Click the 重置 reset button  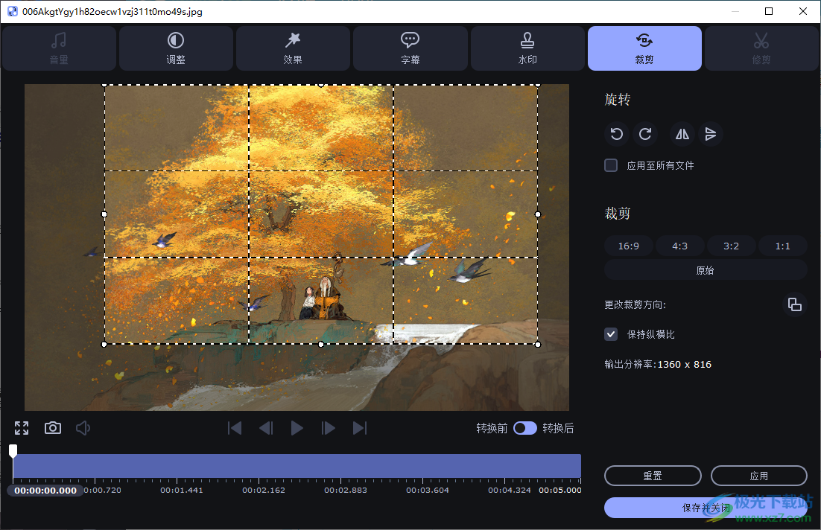click(653, 476)
